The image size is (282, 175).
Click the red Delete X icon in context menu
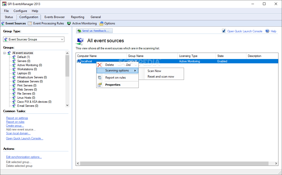[x=100, y=65]
